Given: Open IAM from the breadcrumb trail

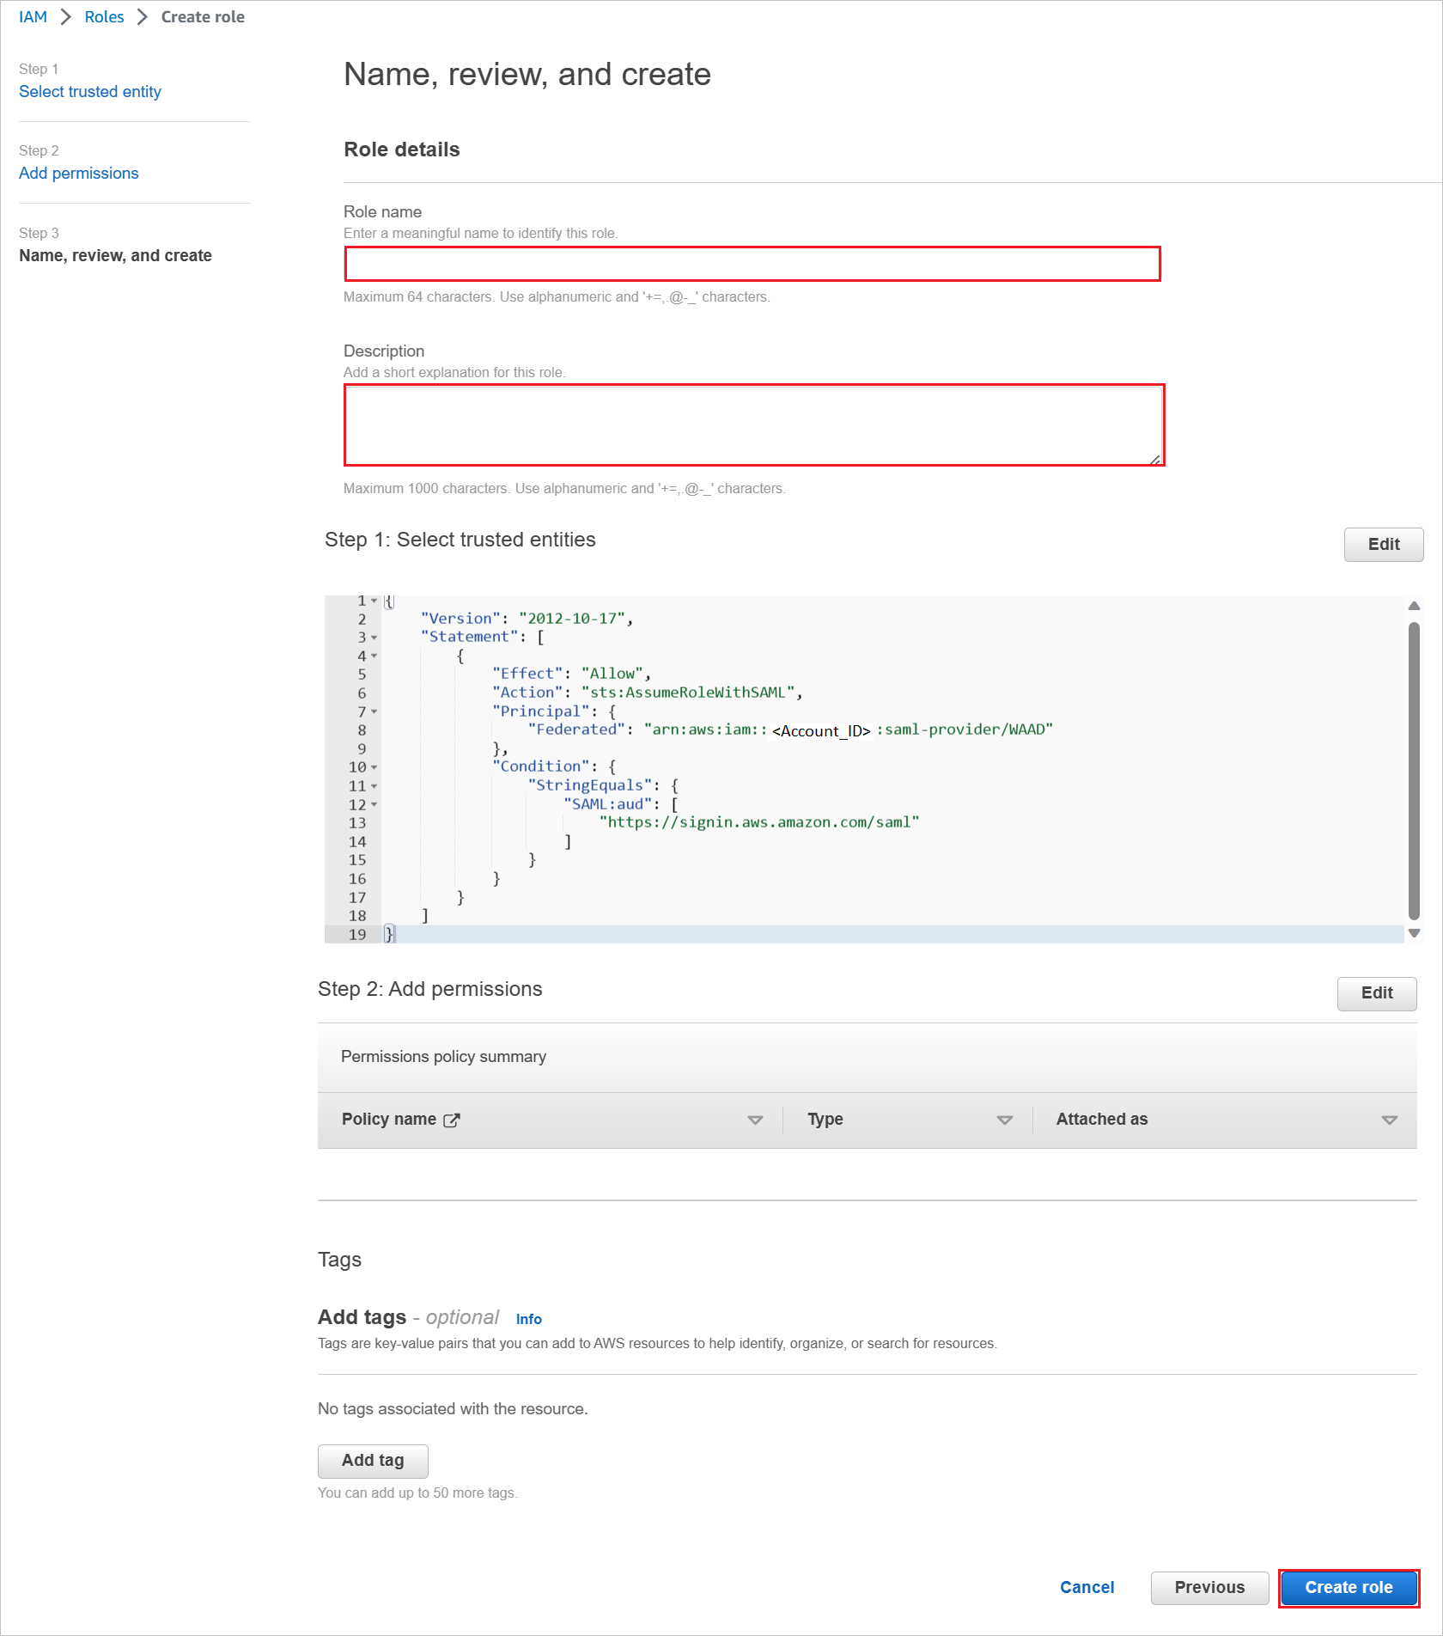Looking at the screenshot, I should 33,16.
